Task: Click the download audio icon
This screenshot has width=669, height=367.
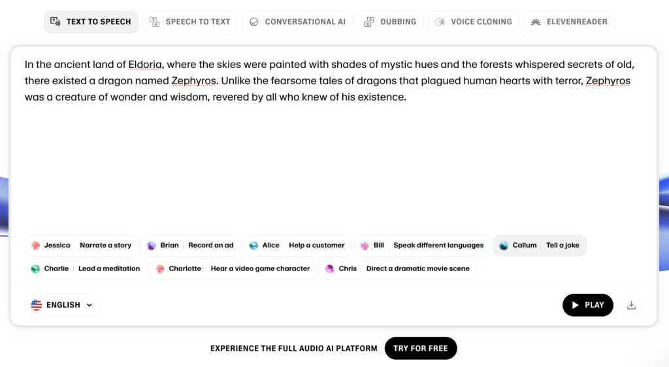Action: click(631, 305)
